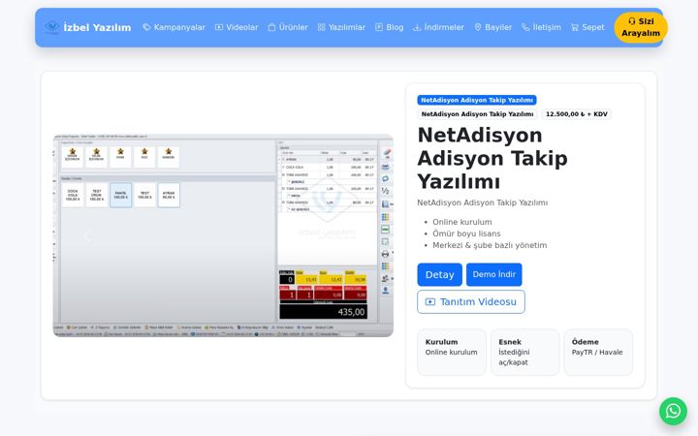698x436 pixels.
Task: Click the location pin icon beside Bayiler
Action: tap(478, 27)
